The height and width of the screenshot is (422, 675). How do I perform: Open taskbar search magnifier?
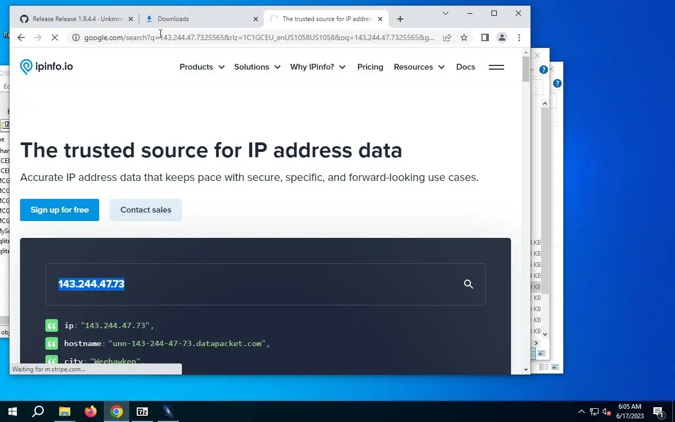[x=38, y=411]
